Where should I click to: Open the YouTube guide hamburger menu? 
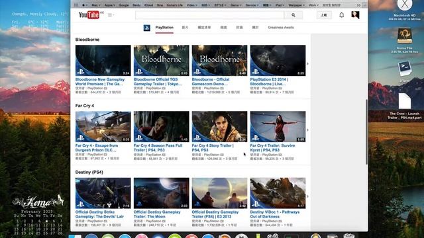(111, 15)
